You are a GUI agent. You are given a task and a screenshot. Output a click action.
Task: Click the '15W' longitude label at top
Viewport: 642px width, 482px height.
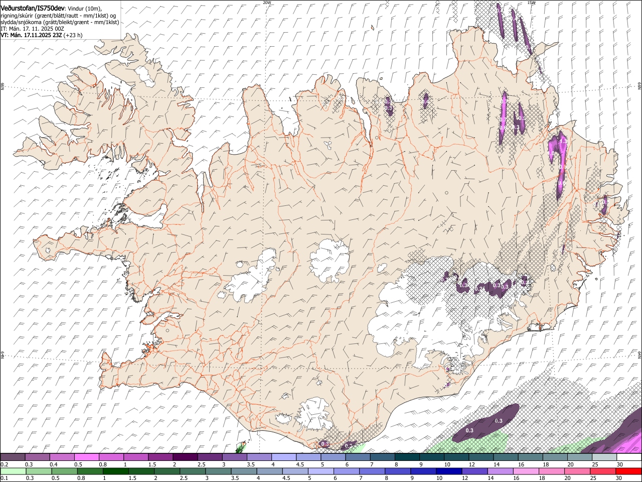531,3
